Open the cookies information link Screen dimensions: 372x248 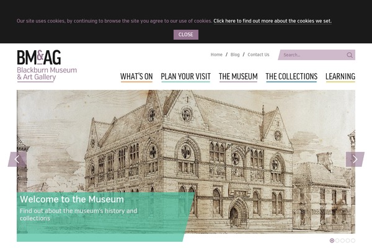(272, 21)
